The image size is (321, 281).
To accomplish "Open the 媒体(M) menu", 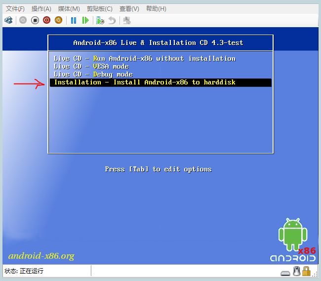I will [69, 9].
